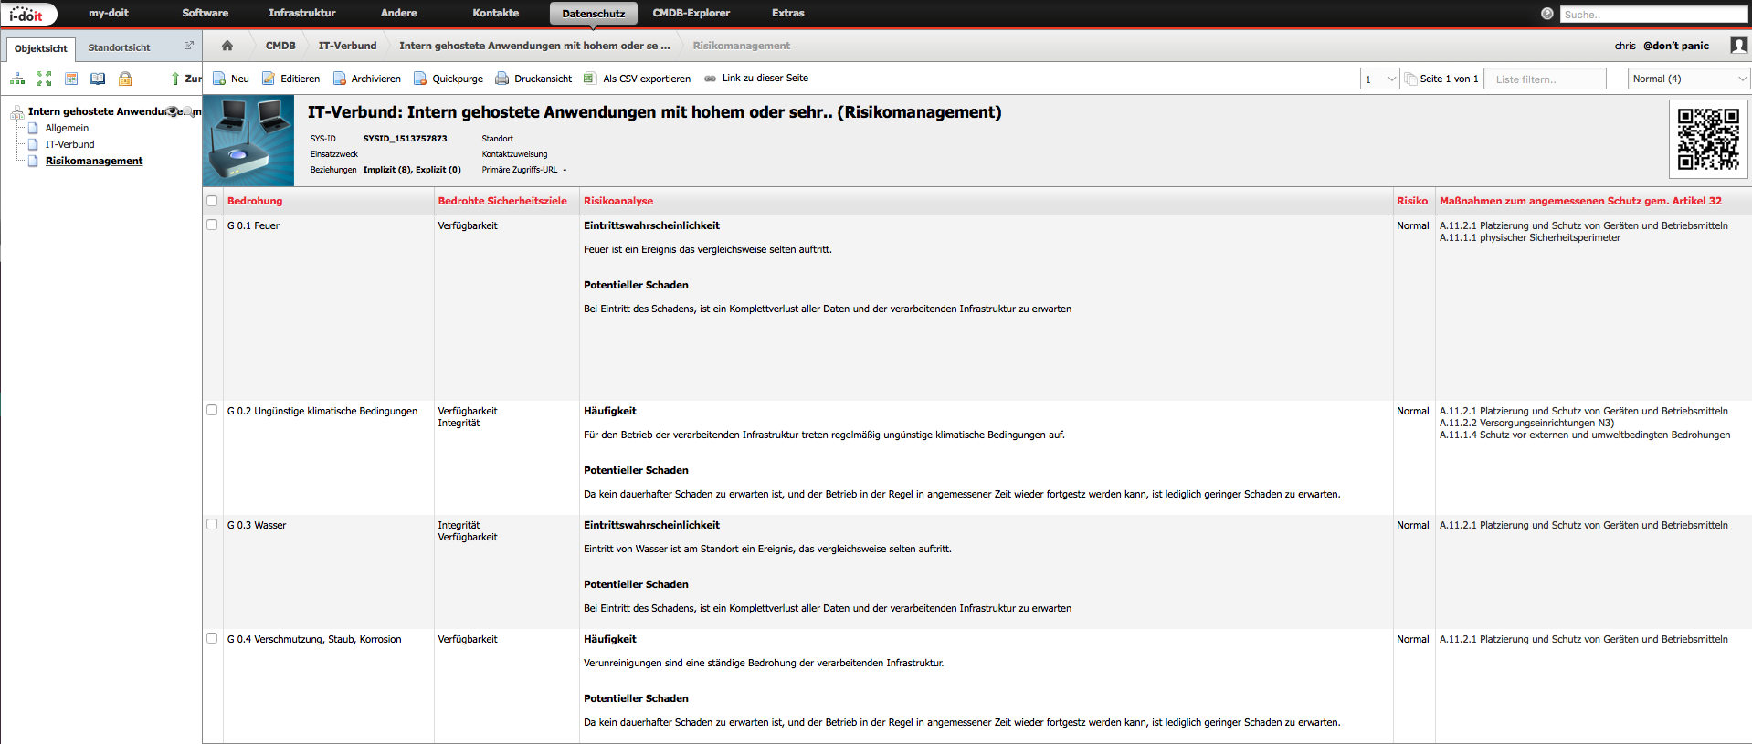Open the user profile avatar icon
1752x744 pixels.
(x=1738, y=45)
